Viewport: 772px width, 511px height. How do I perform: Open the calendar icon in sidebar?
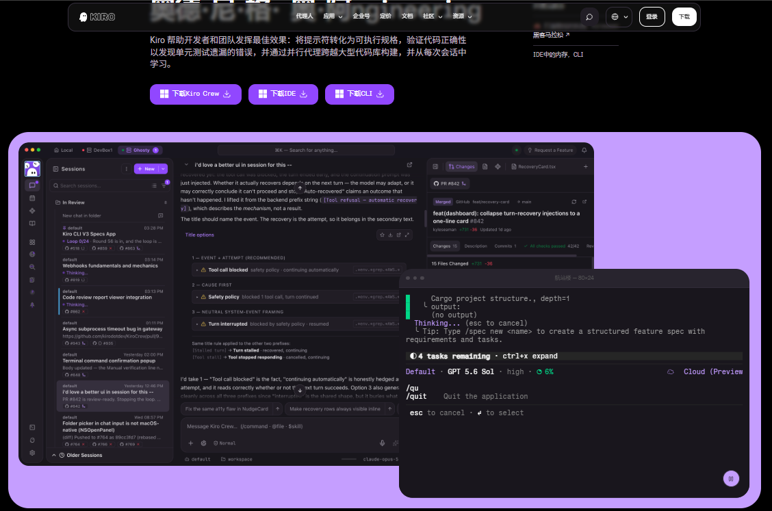32,198
